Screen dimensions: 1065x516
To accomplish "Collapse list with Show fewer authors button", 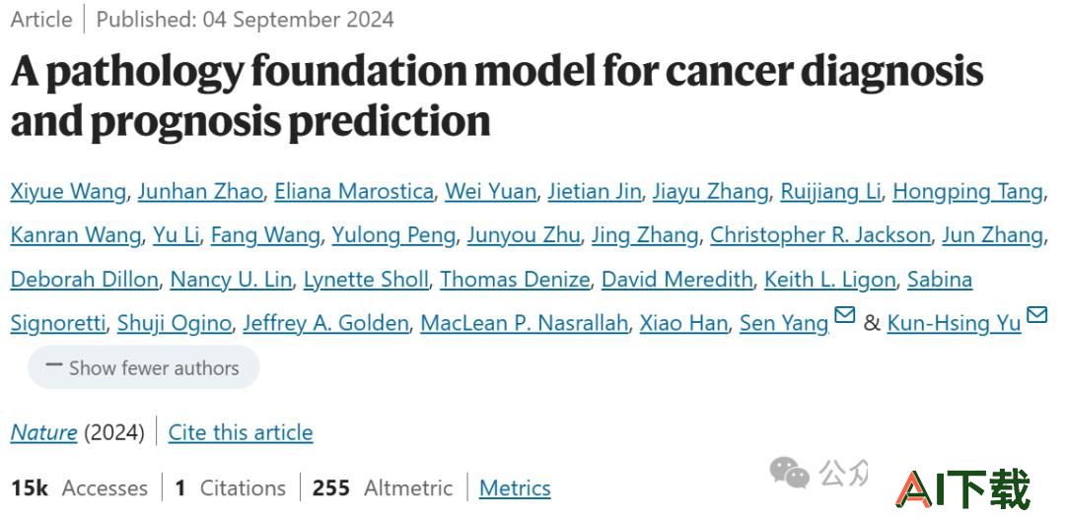I will click(x=143, y=367).
